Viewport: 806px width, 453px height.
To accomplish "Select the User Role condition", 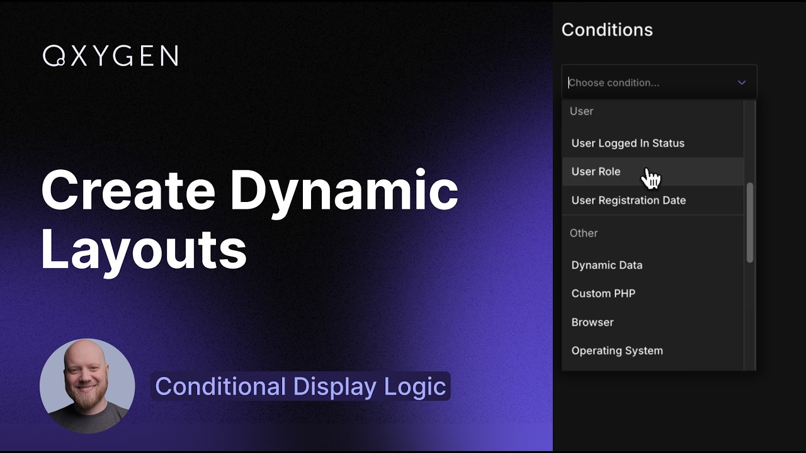I will pyautogui.click(x=652, y=171).
